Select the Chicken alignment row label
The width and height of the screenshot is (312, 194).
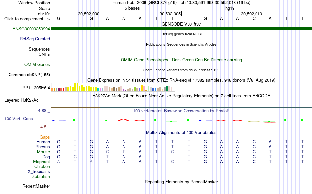click(x=42, y=166)
